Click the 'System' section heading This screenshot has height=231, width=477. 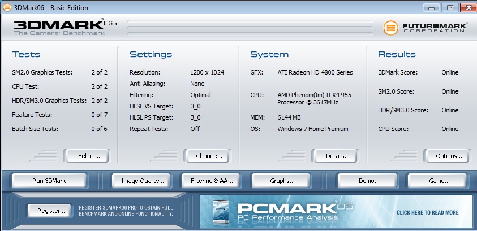tap(269, 55)
